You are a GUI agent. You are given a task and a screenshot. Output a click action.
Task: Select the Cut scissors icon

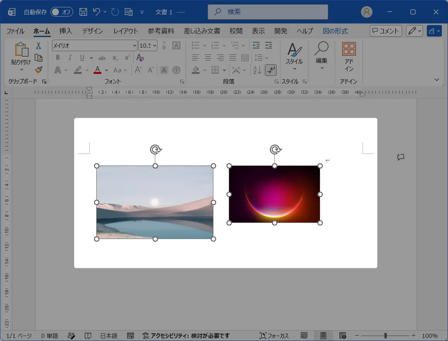click(39, 46)
